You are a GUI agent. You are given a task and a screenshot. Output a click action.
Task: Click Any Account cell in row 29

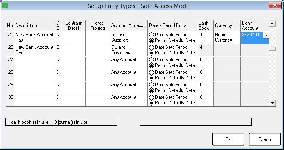pos(129,87)
